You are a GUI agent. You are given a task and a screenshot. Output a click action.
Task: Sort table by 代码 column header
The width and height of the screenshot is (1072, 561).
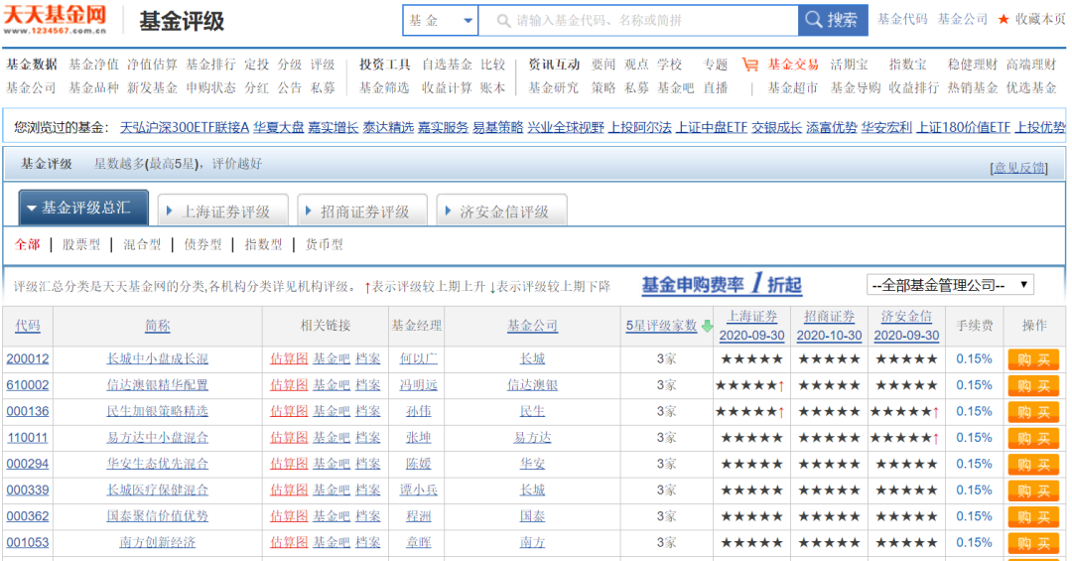point(28,326)
